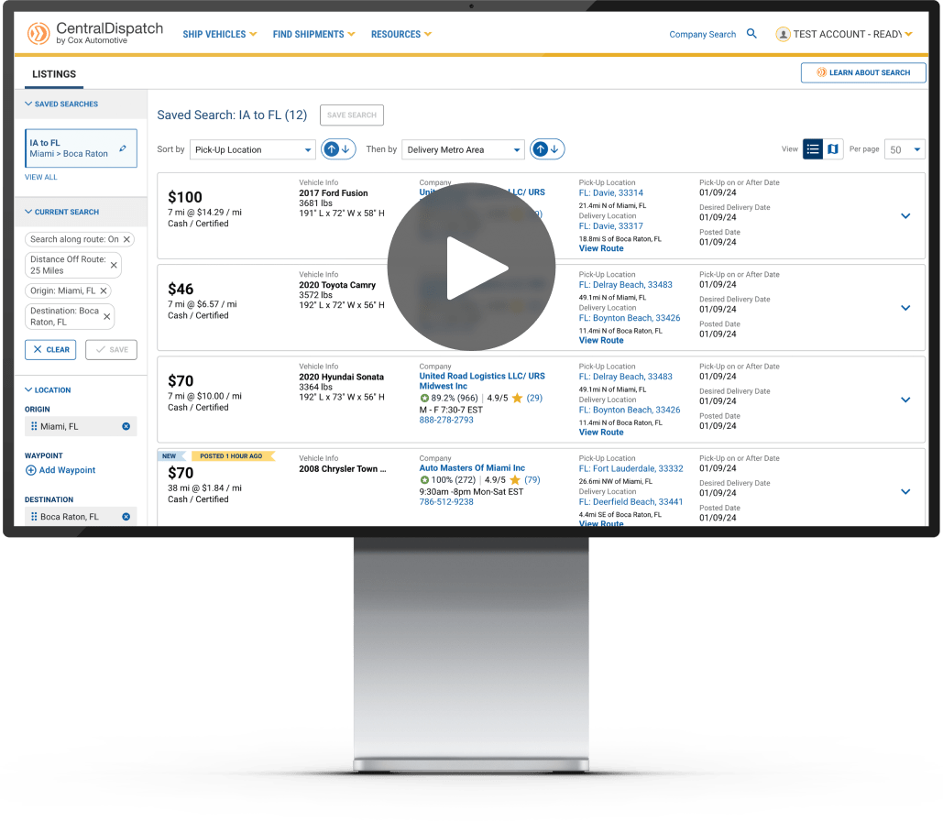Open Company Search with the magnifying glass
This screenshot has height=822, width=943.
pos(751,34)
